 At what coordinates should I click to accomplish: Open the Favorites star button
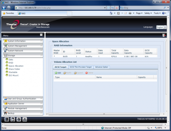9,13
